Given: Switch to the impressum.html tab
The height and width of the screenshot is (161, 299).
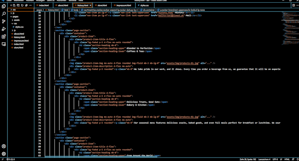Looking at the screenshot, I should coord(124,5).
